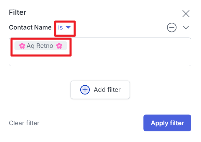Remove the Contact Name filter via minus icon

tap(172, 27)
